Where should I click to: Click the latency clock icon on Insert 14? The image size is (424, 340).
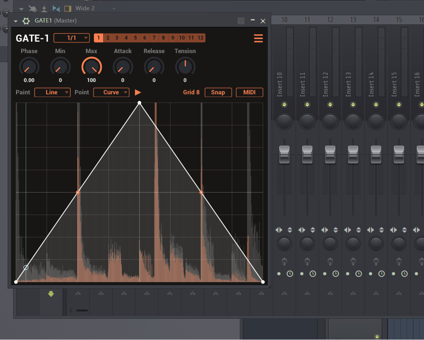click(382, 274)
